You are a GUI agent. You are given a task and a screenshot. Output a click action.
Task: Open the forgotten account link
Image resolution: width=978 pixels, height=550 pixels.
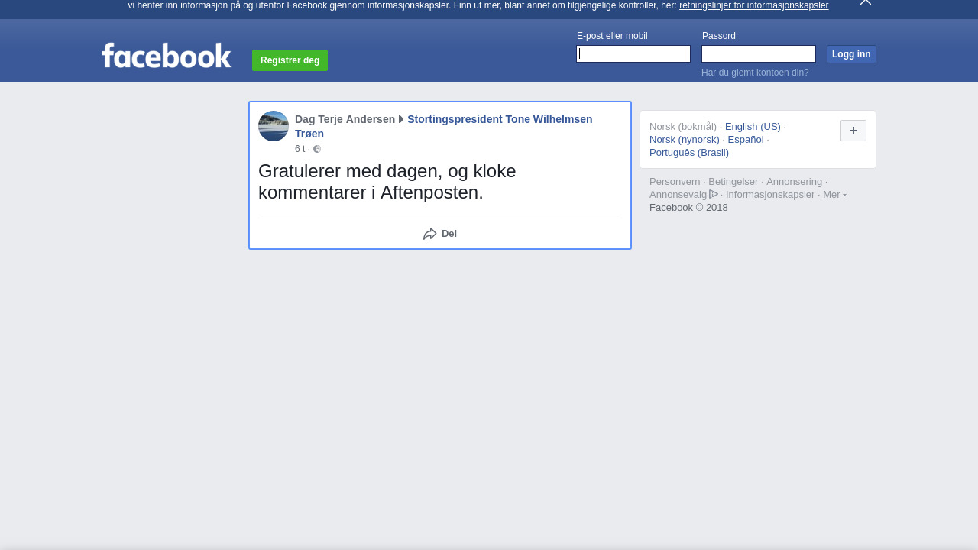pos(755,73)
